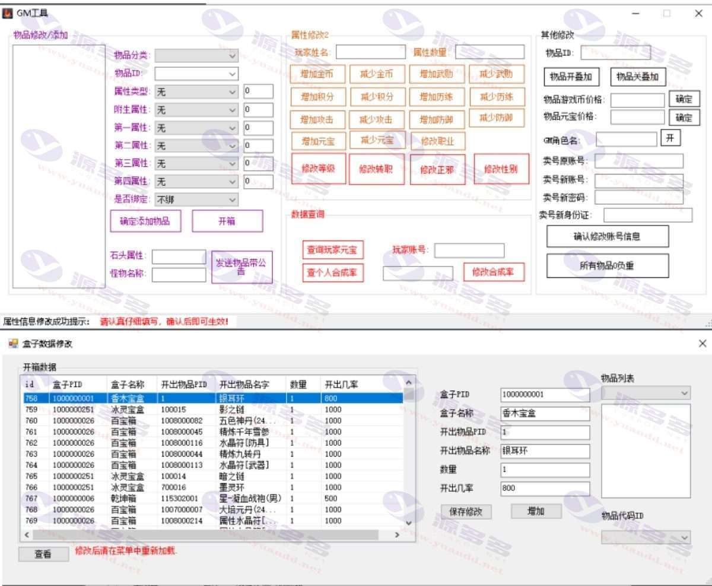Expand the 是否绑定 dropdown
The height and width of the screenshot is (586, 712).
(x=196, y=200)
